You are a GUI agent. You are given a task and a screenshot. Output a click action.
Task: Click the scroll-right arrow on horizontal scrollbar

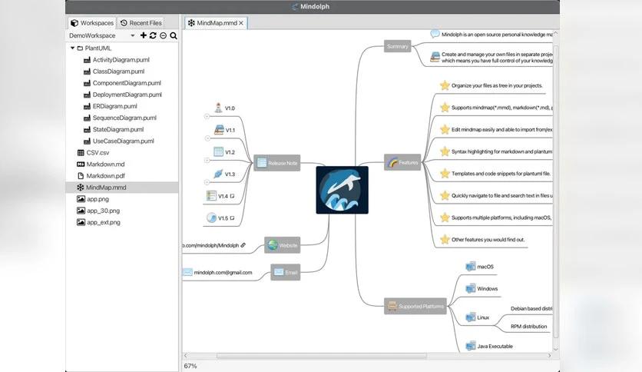pyautogui.click(x=549, y=355)
